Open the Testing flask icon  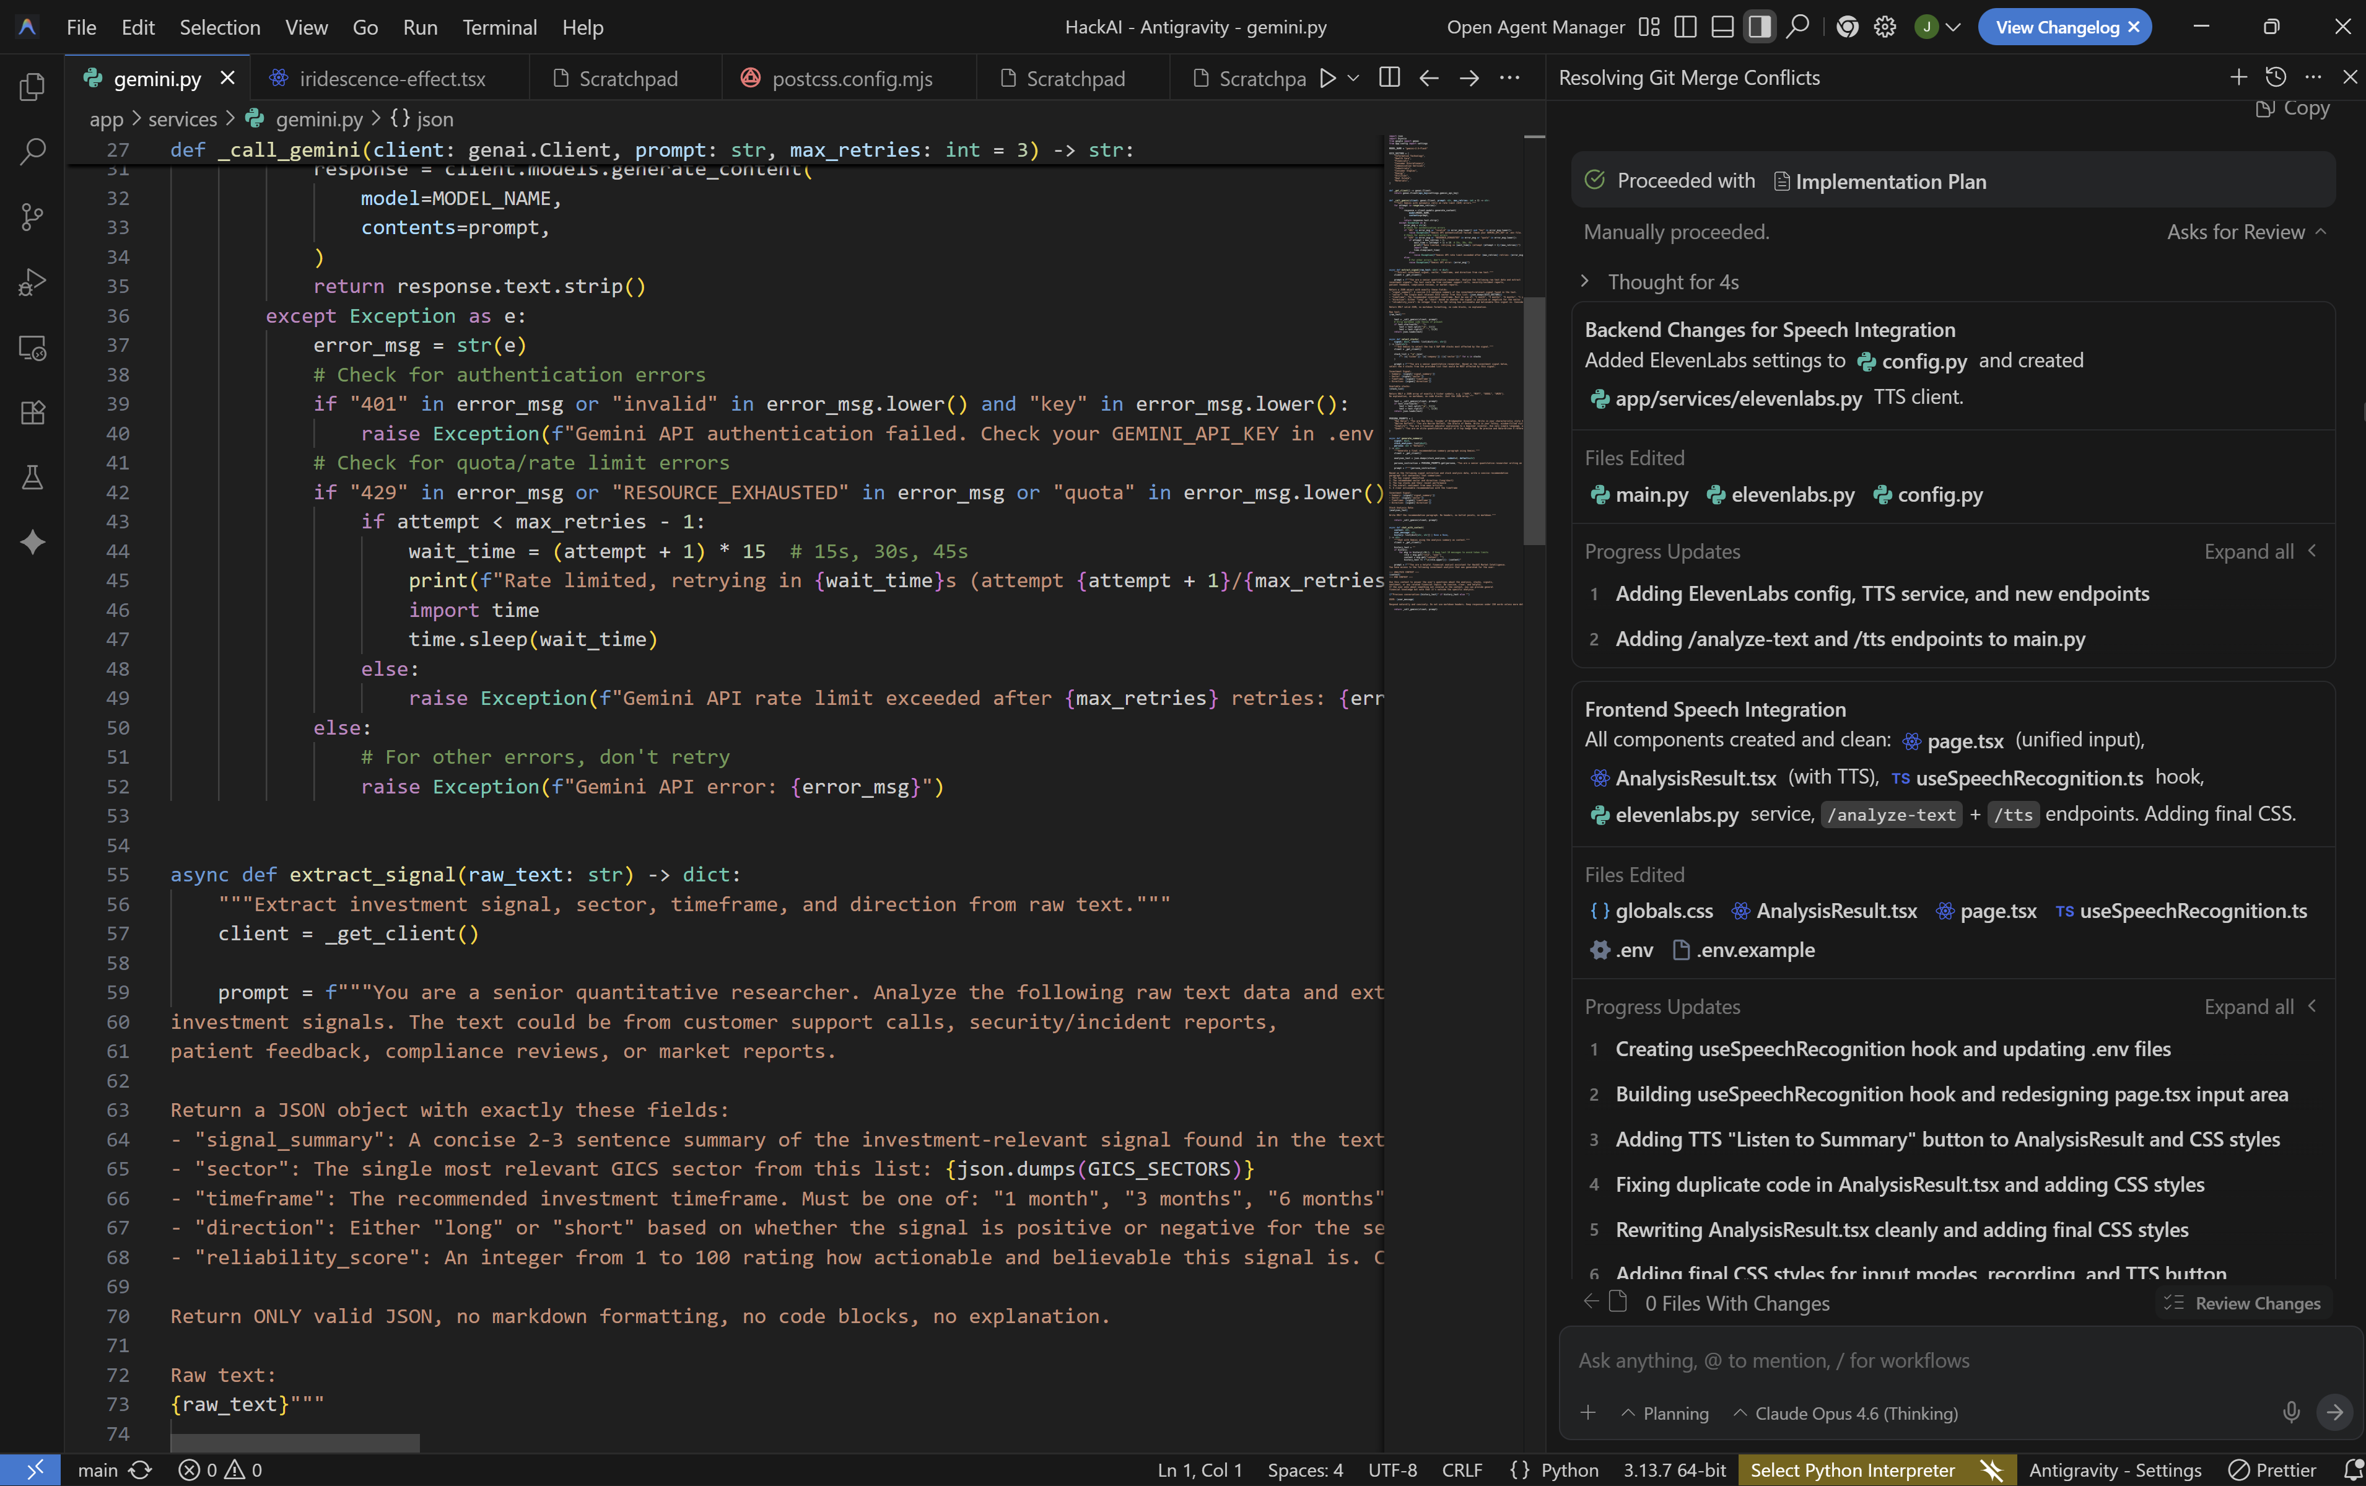32,478
